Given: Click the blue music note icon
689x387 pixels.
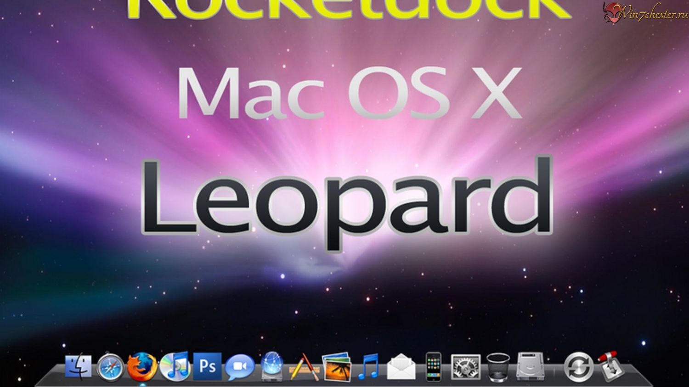Looking at the screenshot, I should click(368, 366).
